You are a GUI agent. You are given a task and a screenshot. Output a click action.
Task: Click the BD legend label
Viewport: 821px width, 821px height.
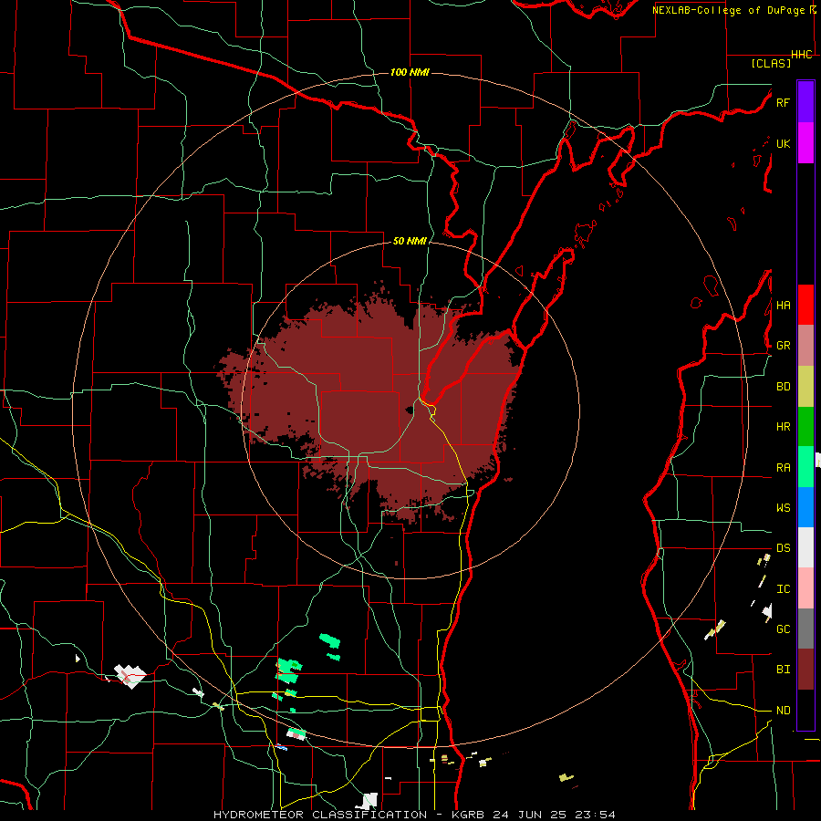(x=784, y=387)
